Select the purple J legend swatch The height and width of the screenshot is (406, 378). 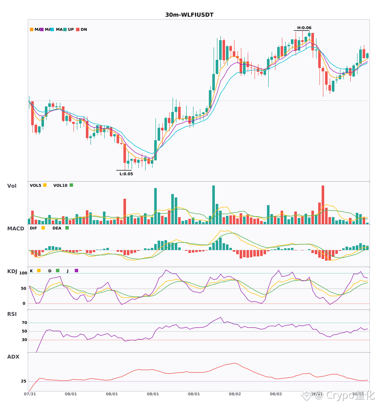point(76,271)
